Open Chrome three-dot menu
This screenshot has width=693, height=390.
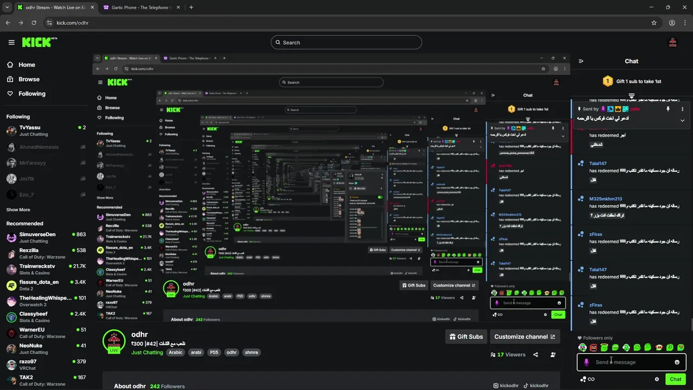tap(685, 23)
